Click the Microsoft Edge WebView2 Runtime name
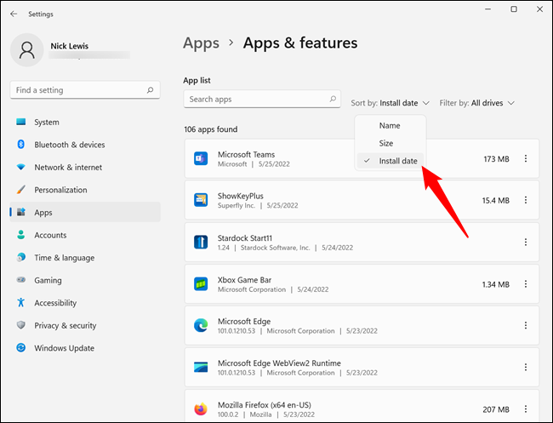This screenshot has width=553, height=423. click(x=279, y=363)
